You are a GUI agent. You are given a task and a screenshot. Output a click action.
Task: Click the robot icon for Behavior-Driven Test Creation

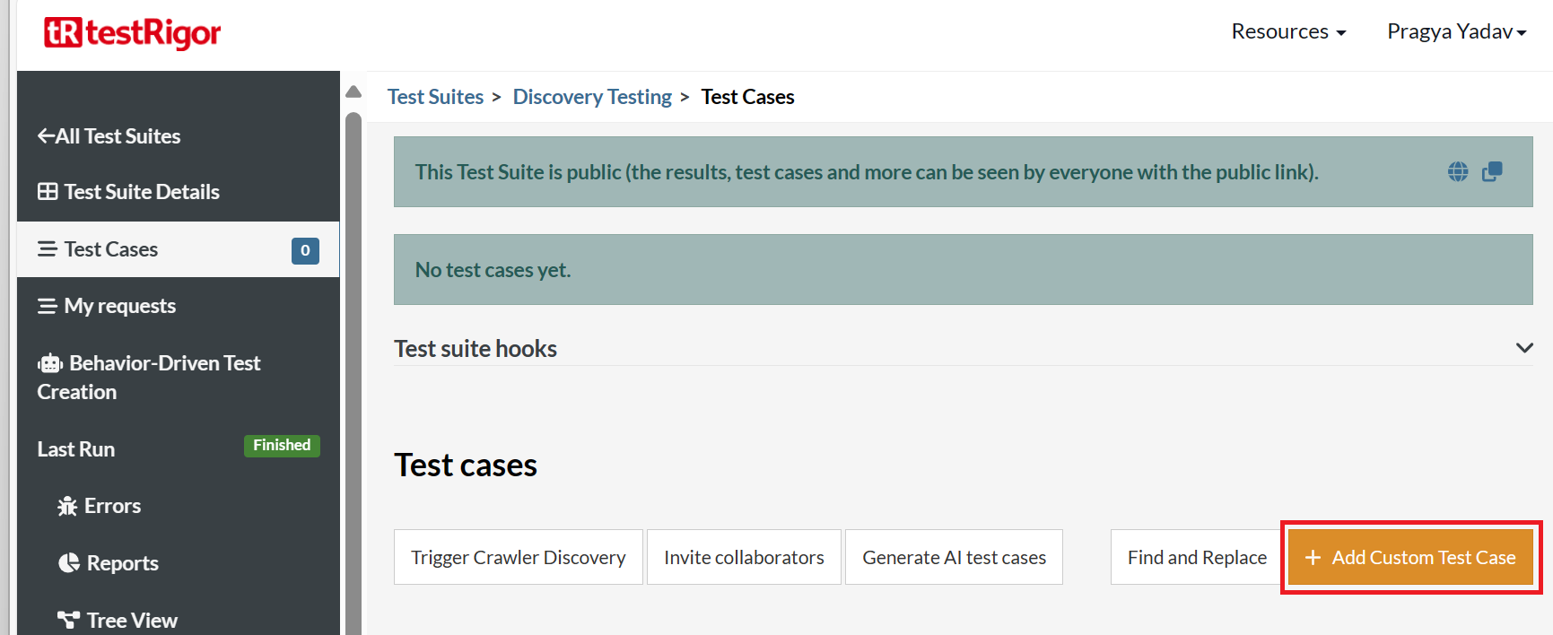[50, 363]
